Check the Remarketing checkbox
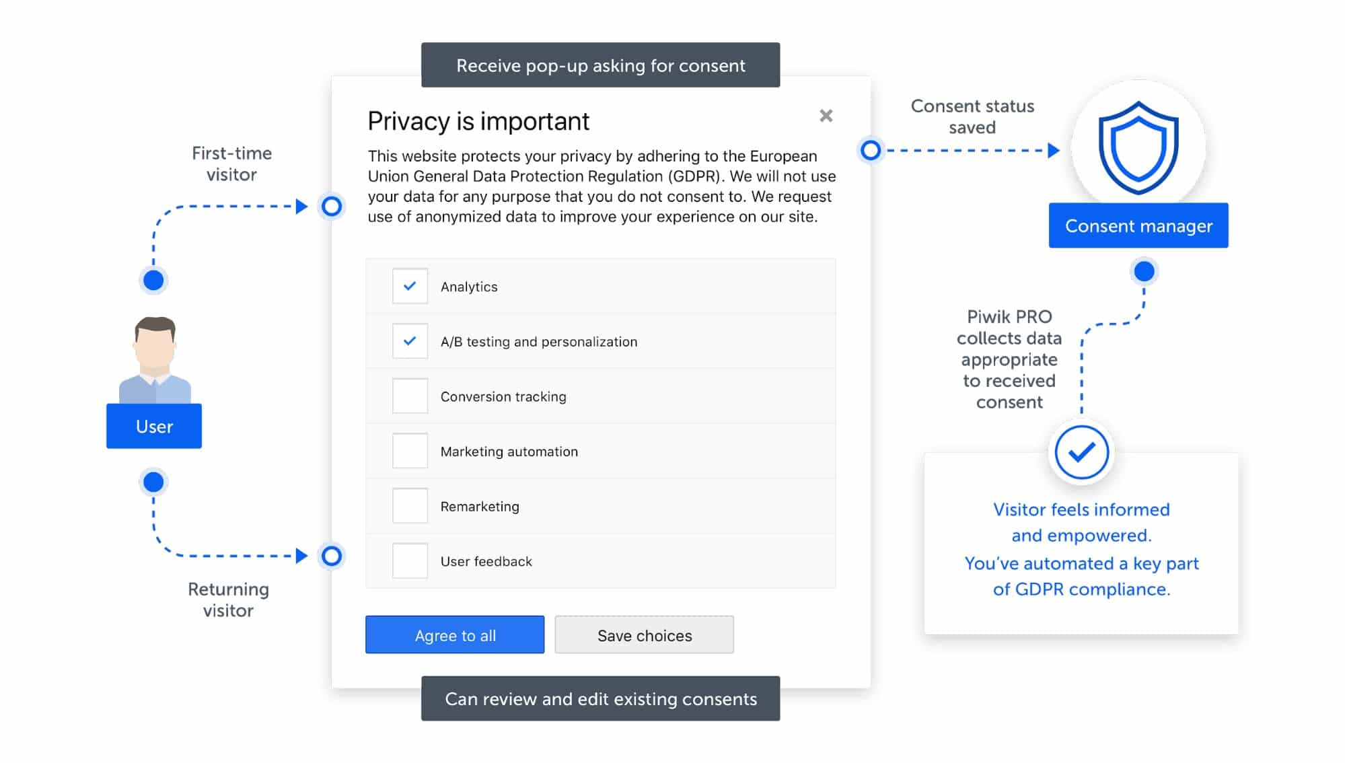This screenshot has height=763, width=1345. [x=410, y=506]
